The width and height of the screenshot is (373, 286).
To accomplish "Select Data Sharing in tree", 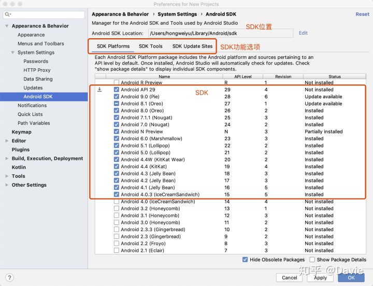I will tap(38, 79).
